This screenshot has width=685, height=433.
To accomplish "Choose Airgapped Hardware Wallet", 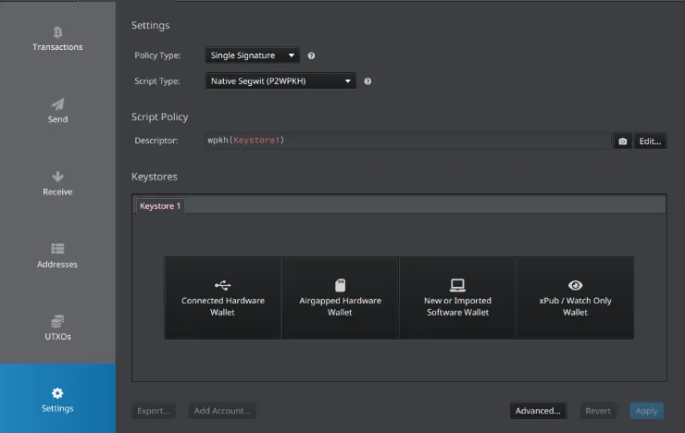I will tap(341, 298).
